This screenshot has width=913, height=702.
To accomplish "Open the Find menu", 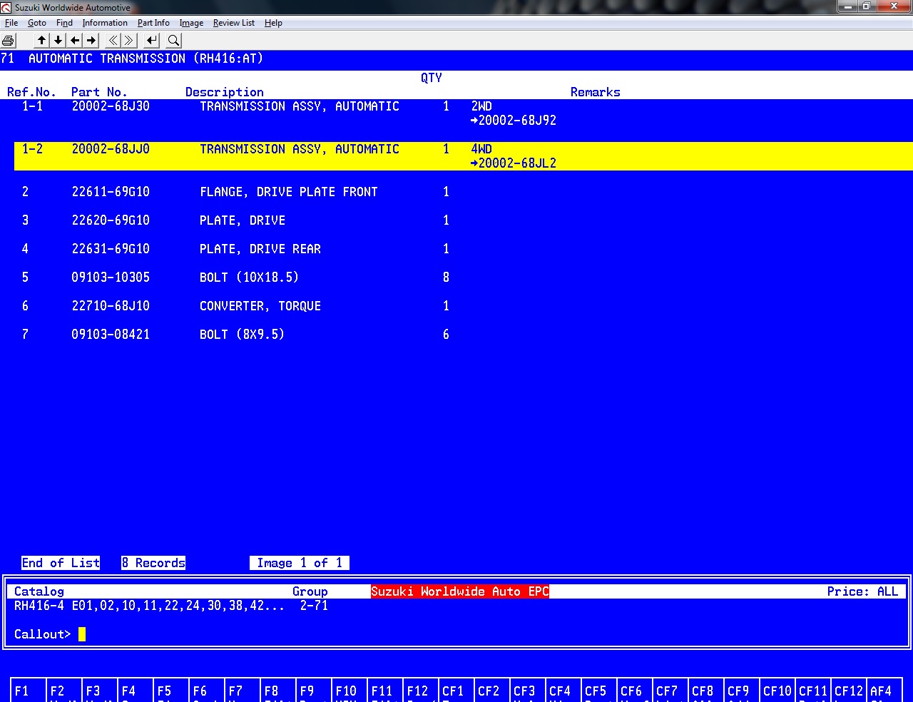I will coord(64,23).
